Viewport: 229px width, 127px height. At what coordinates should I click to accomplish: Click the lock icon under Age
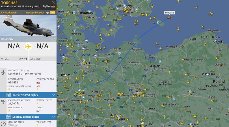point(37,89)
